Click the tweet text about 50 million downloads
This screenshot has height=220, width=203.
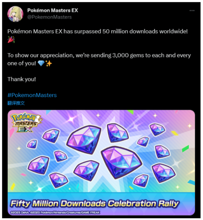coord(97,31)
